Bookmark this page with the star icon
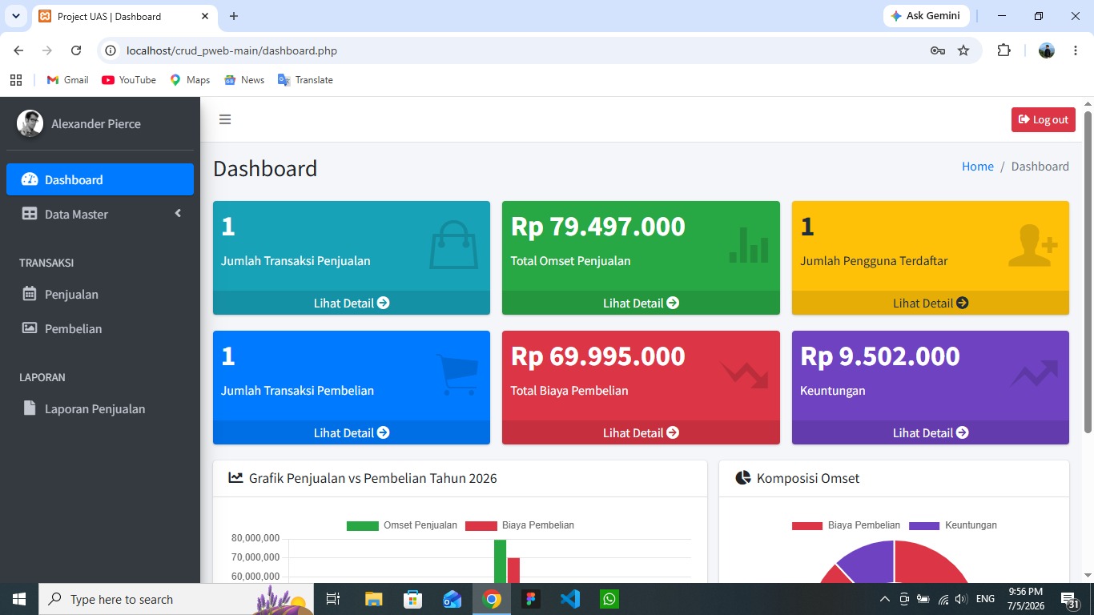 963,50
